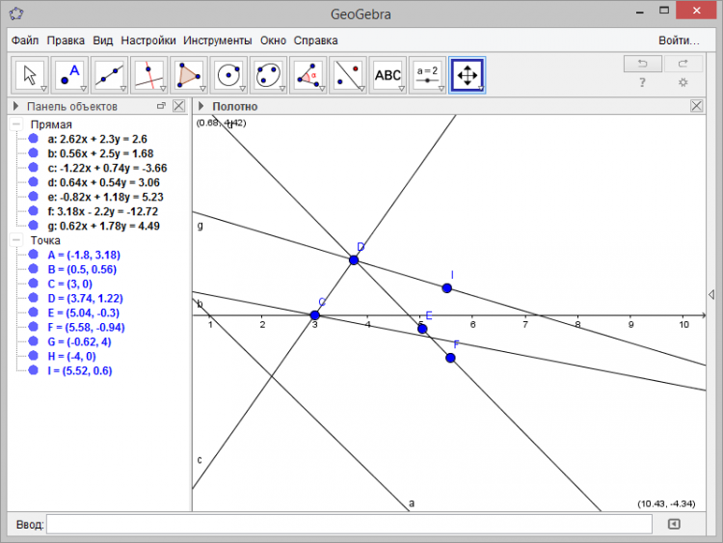
Task: Pick the Perpendicular line tool
Action: click(148, 74)
